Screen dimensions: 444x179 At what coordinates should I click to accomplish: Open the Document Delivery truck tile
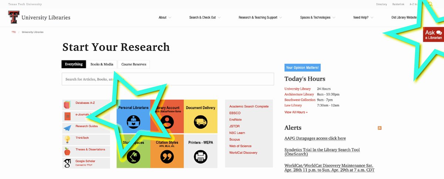pos(201,116)
